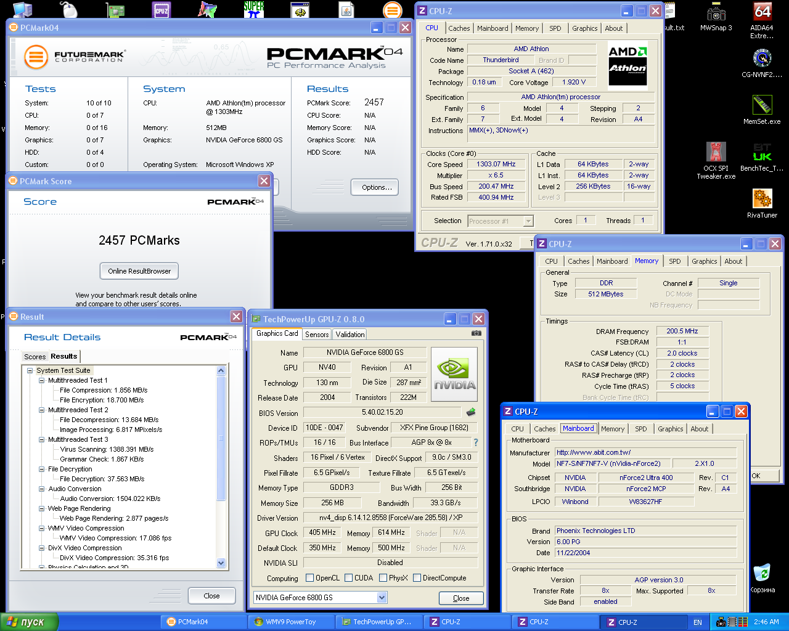Open the Graphics tab in the CPU-Z Memory window
789x631 pixels.
click(x=705, y=261)
